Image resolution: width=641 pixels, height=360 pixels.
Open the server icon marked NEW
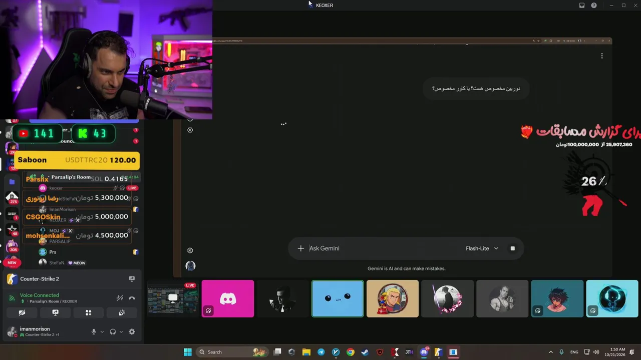coord(12,262)
